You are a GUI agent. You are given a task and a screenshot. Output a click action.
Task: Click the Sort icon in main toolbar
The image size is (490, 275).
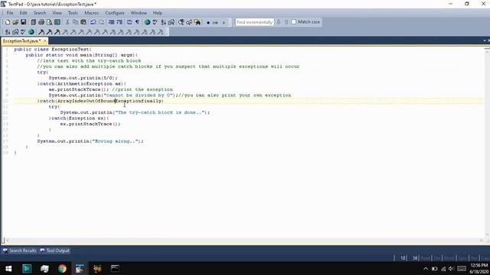tap(163, 22)
